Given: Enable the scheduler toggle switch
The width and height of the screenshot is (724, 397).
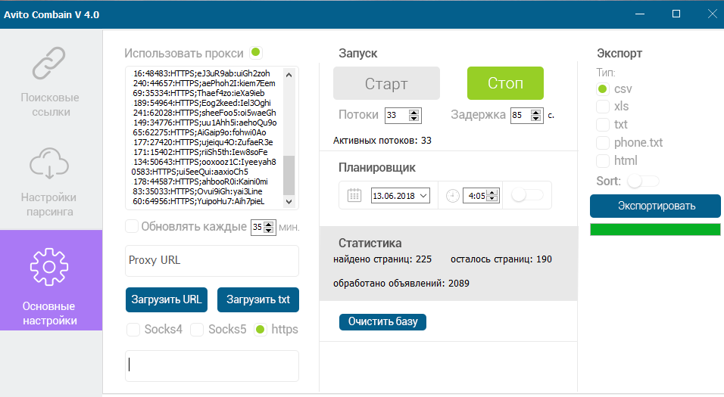Looking at the screenshot, I should (527, 195).
